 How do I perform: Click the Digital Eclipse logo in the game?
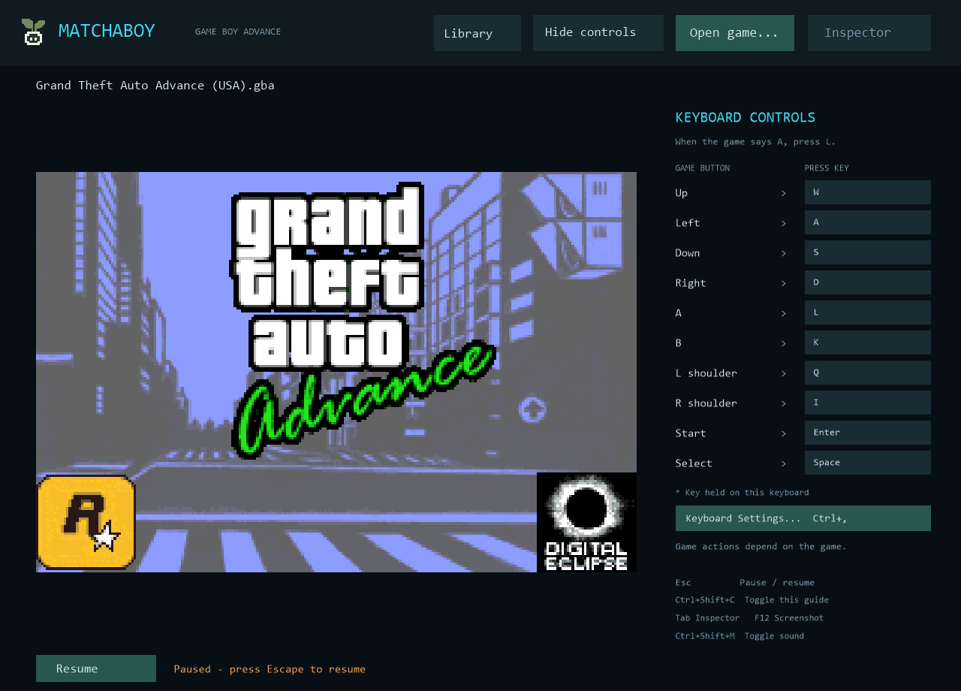pos(586,522)
